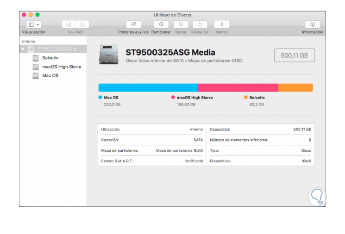The height and width of the screenshot is (234, 345).
Task: Click the ST9500325ASG Media title
Action: click(x=170, y=53)
